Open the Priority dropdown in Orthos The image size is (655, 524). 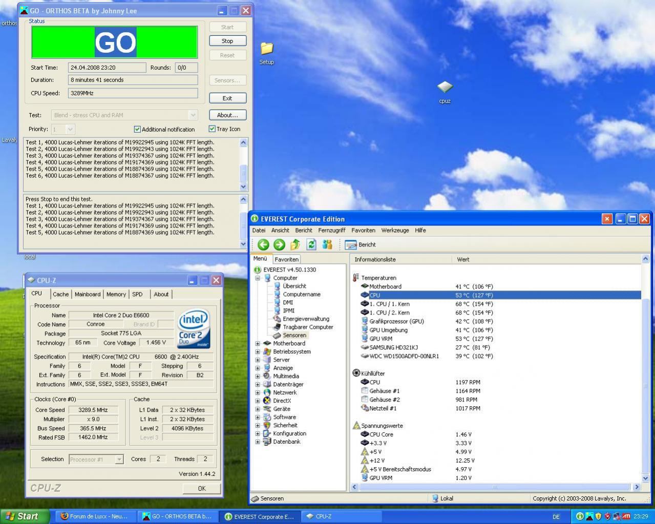coord(71,130)
